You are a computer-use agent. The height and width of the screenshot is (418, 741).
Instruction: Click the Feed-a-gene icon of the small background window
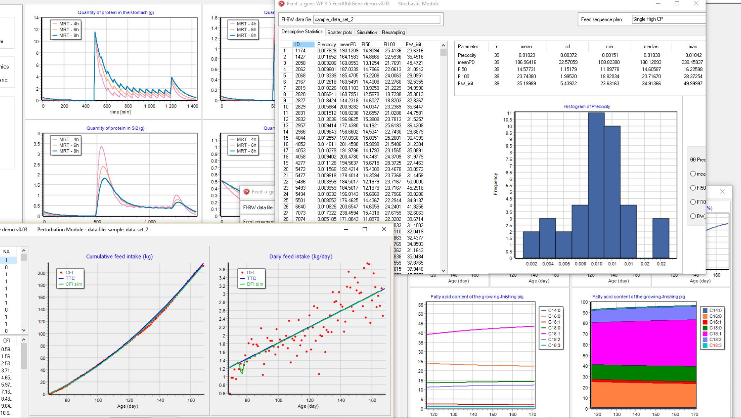coord(246,192)
